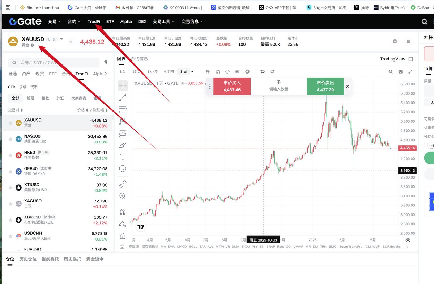Select the text annotation tool
The height and width of the screenshot is (284, 434).
(x=123, y=157)
